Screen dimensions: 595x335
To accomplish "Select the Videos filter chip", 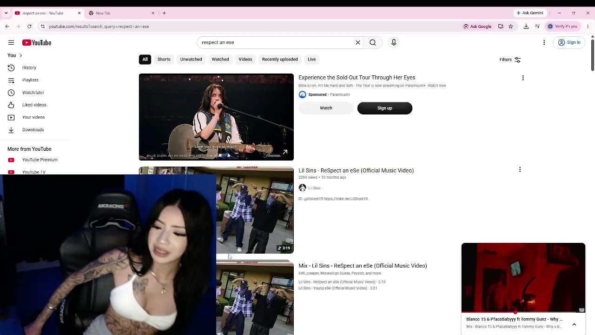I will click(245, 60).
